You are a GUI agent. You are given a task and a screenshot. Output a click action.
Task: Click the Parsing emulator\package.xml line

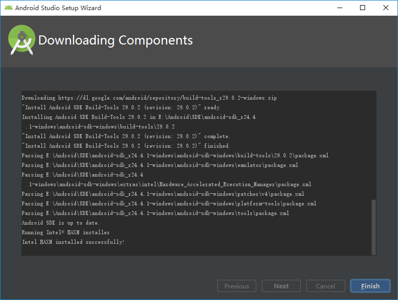(160, 165)
